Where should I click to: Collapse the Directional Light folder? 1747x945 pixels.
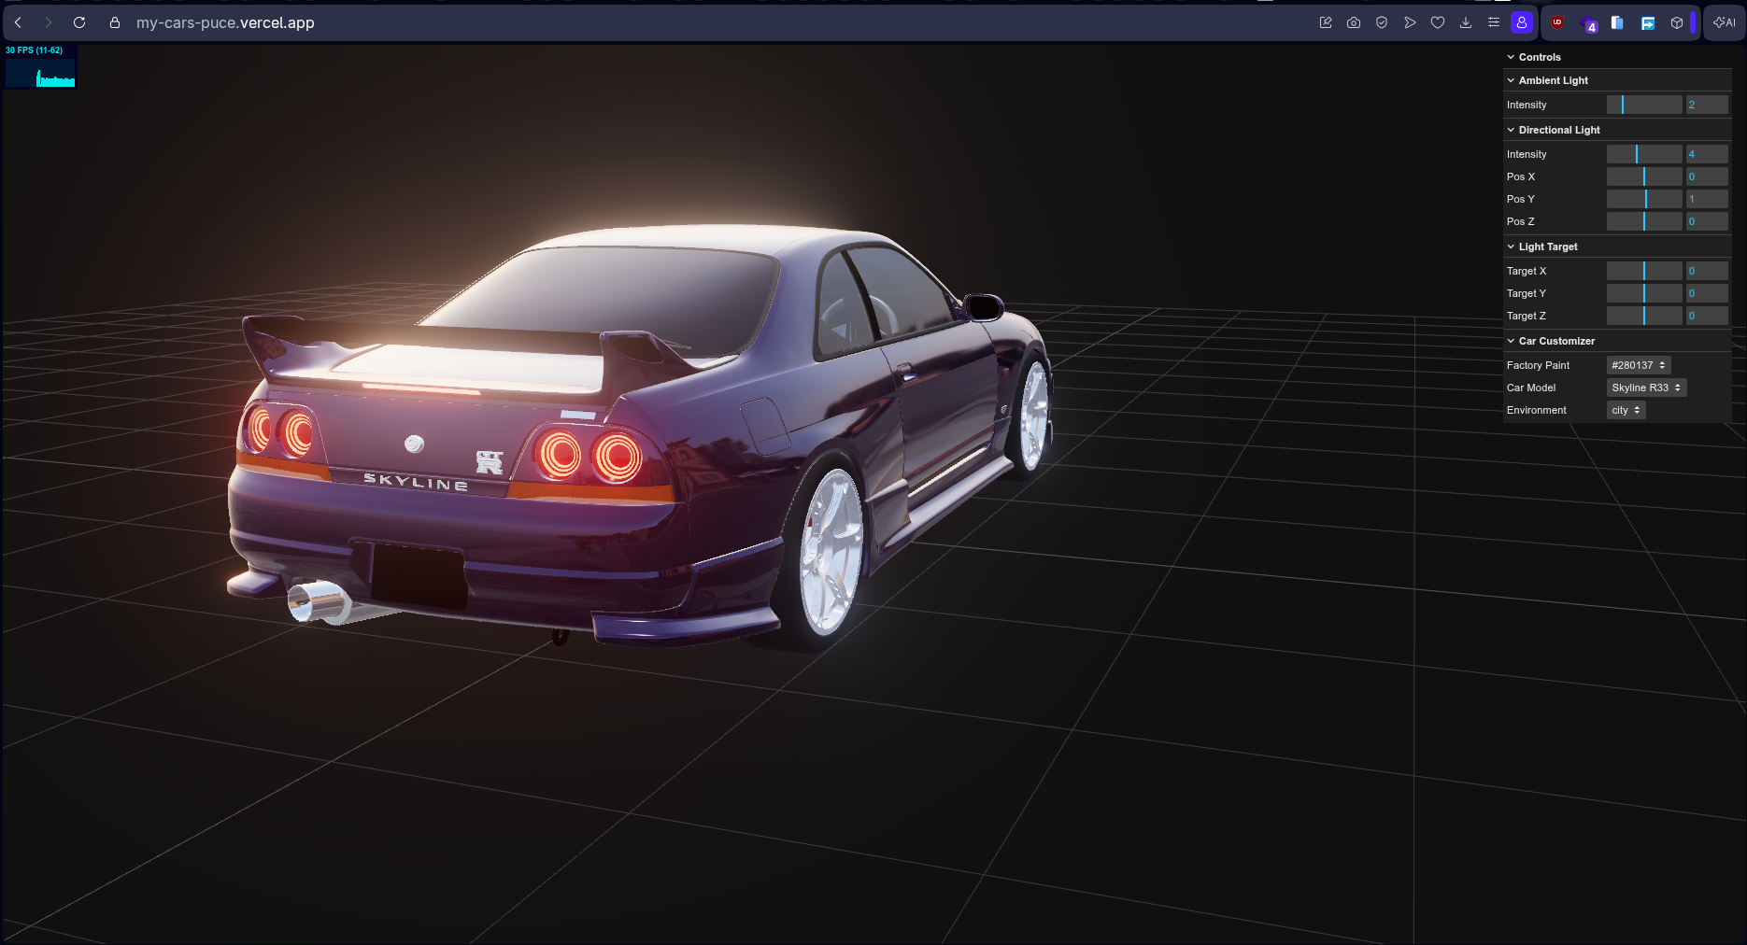point(1617,130)
